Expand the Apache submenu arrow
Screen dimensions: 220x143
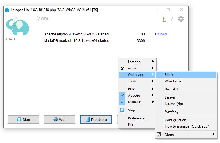pyautogui.click(x=153, y=95)
